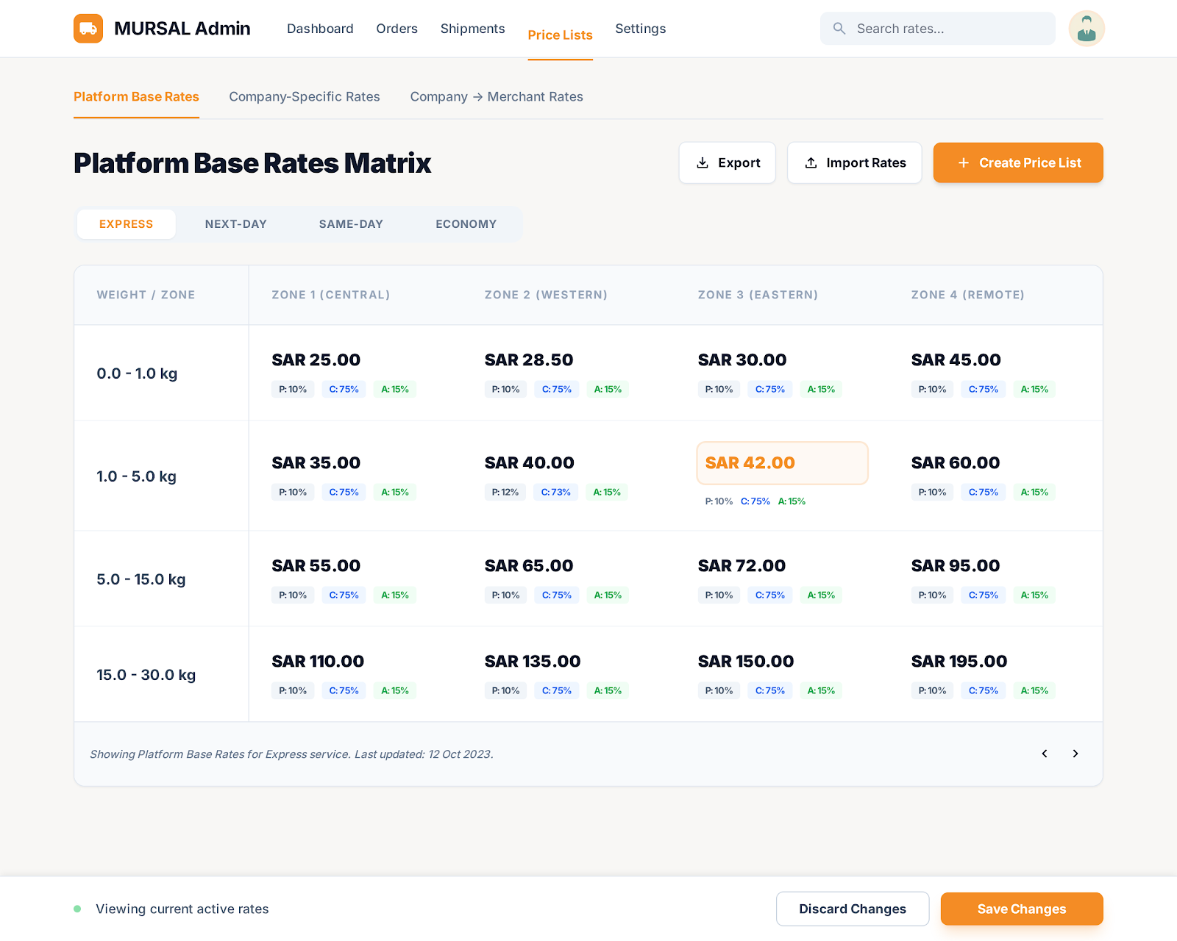This screenshot has height=941, width=1177.
Task: Click the upload icon on Import Rates
Action: [x=811, y=162]
